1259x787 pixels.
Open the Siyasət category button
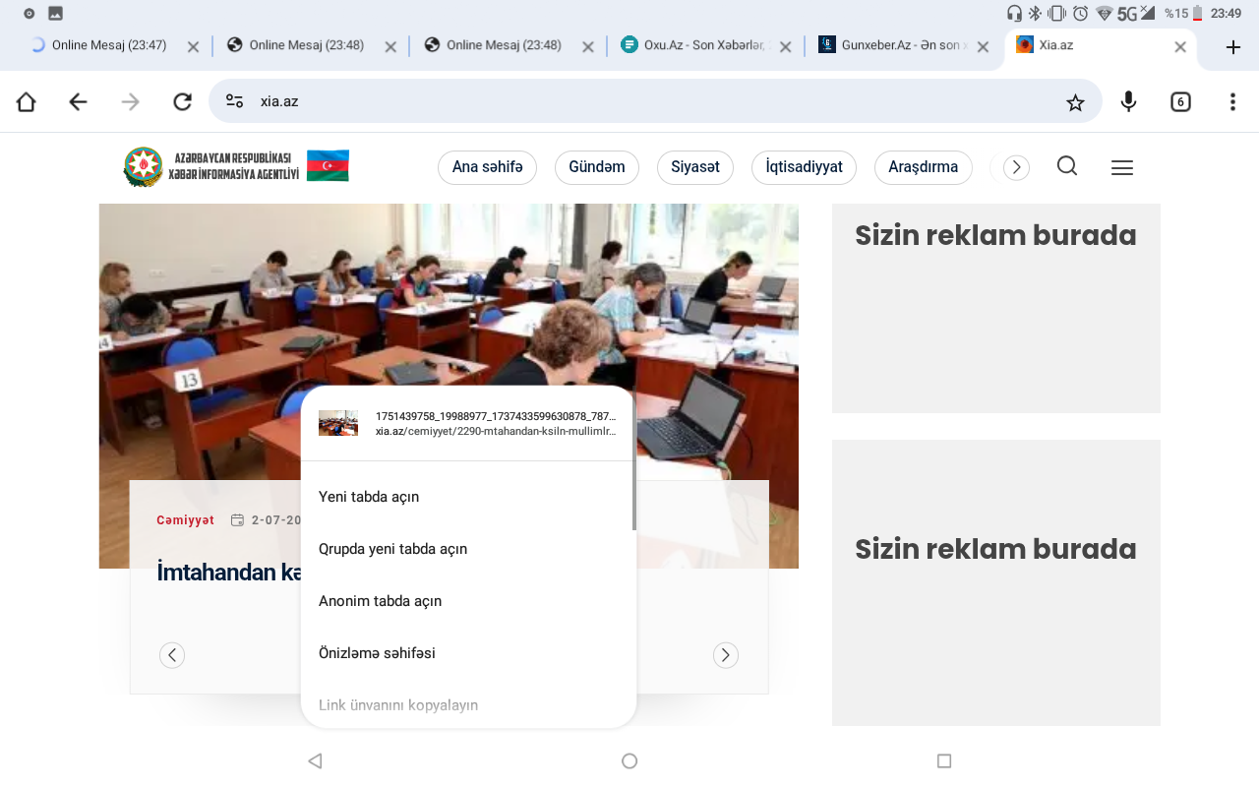pyautogui.click(x=695, y=167)
